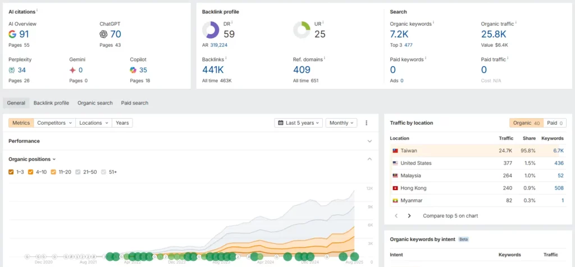Viewport: 575px width, 267px height.
Task: Toggle the 11–20 positions checkbox
Action: 53,171
